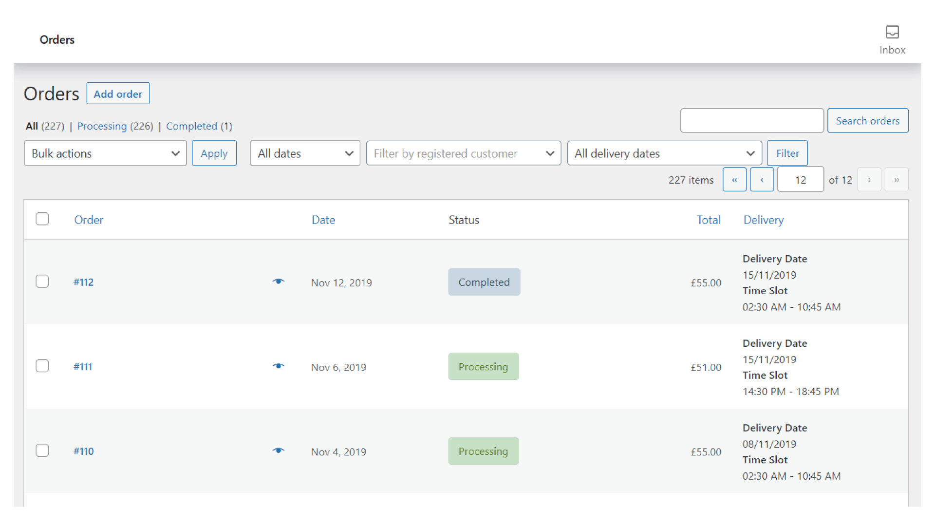Click the eye/preview icon on order #111
The width and height of the screenshot is (935, 526).
point(280,367)
